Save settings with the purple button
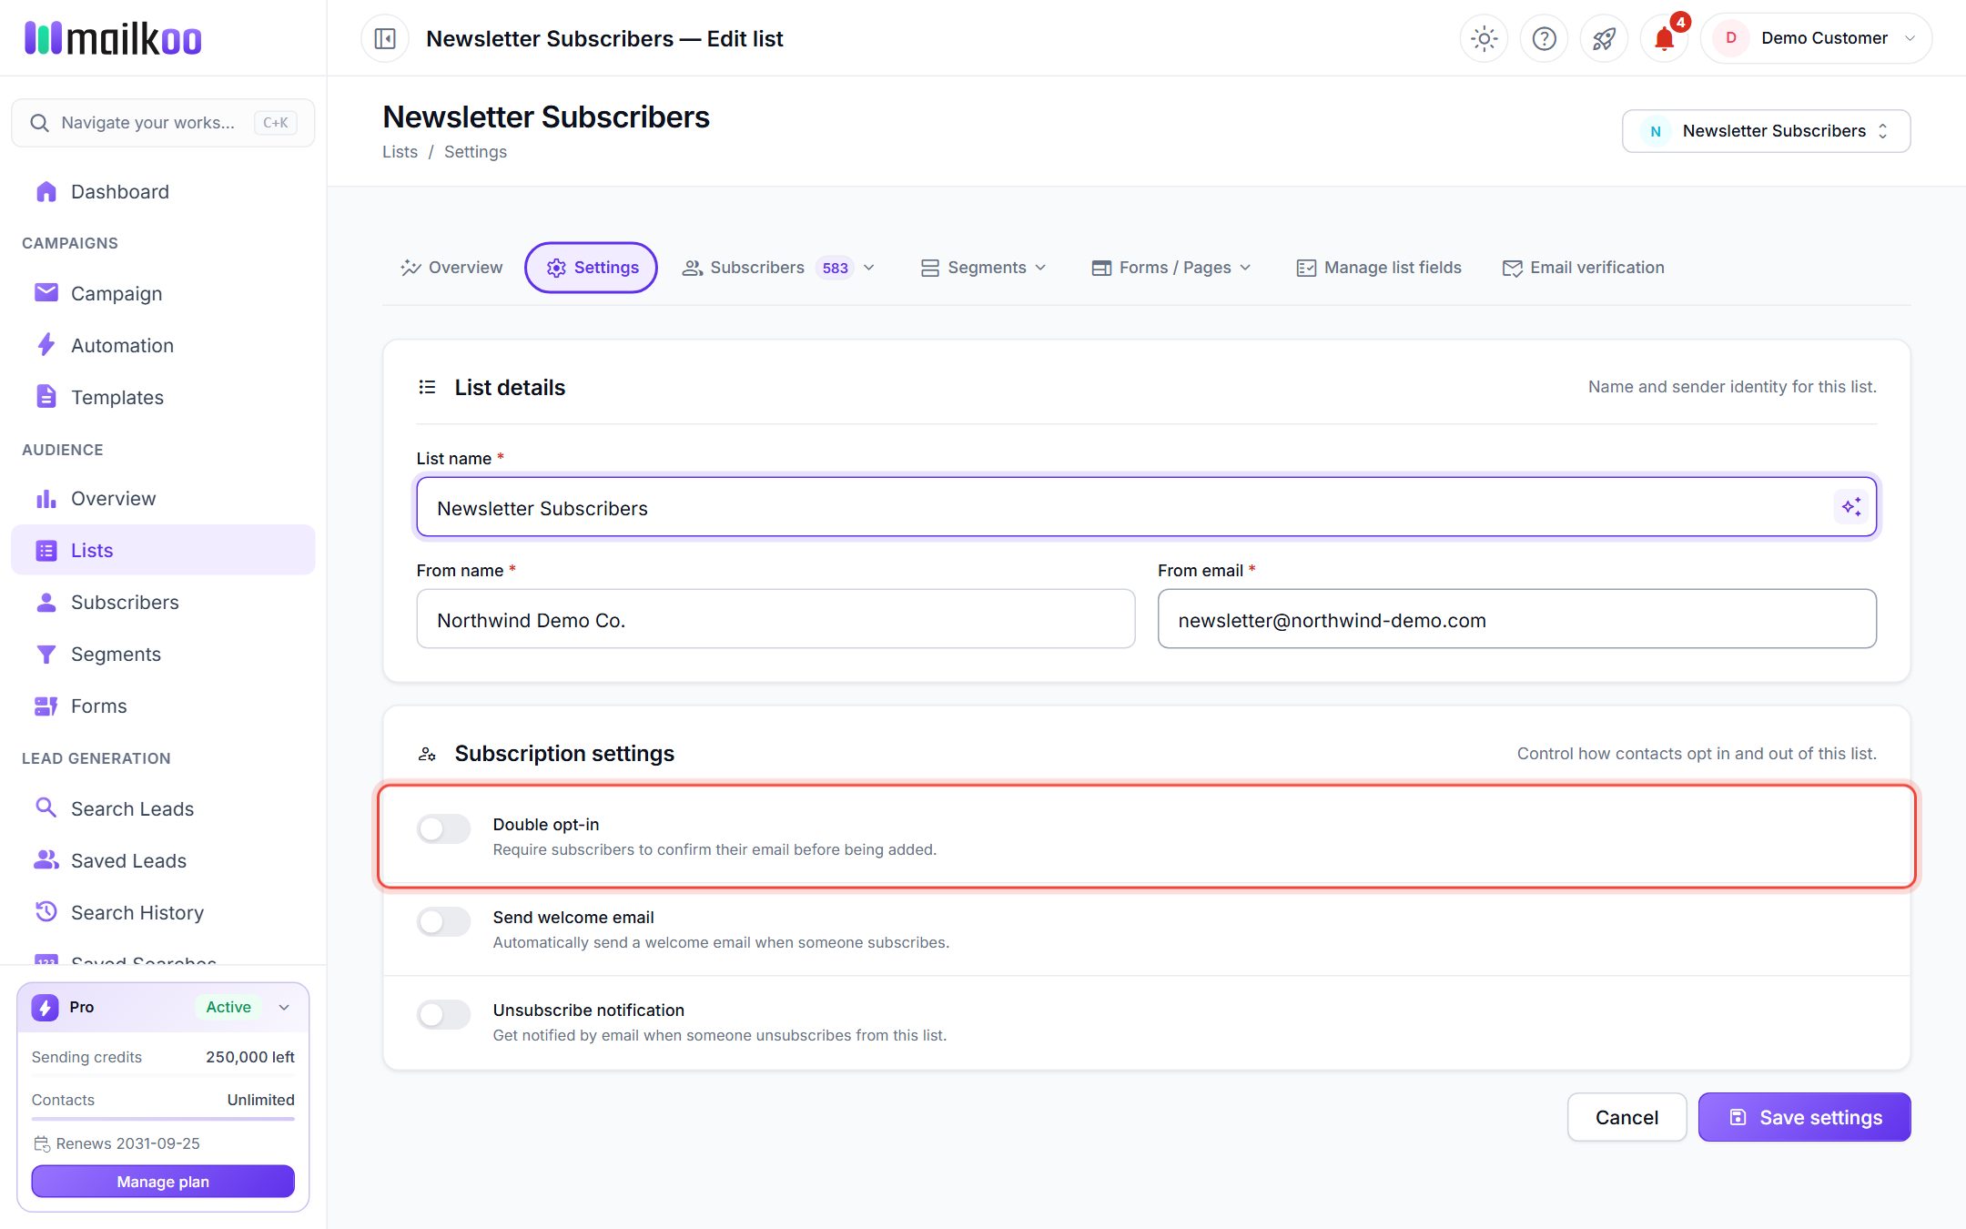Image resolution: width=1966 pixels, height=1229 pixels. coord(1804,1117)
